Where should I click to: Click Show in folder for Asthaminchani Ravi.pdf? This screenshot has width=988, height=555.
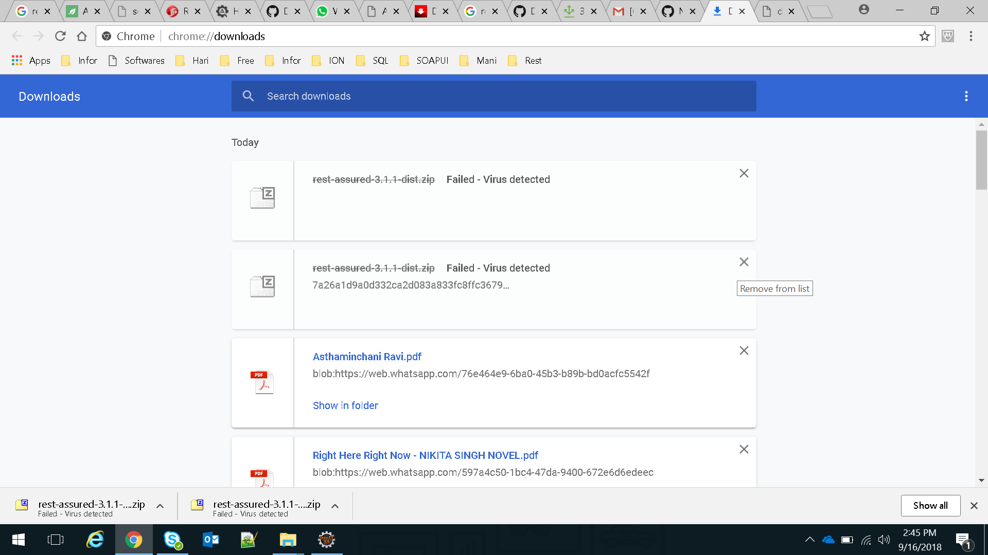[x=345, y=405]
